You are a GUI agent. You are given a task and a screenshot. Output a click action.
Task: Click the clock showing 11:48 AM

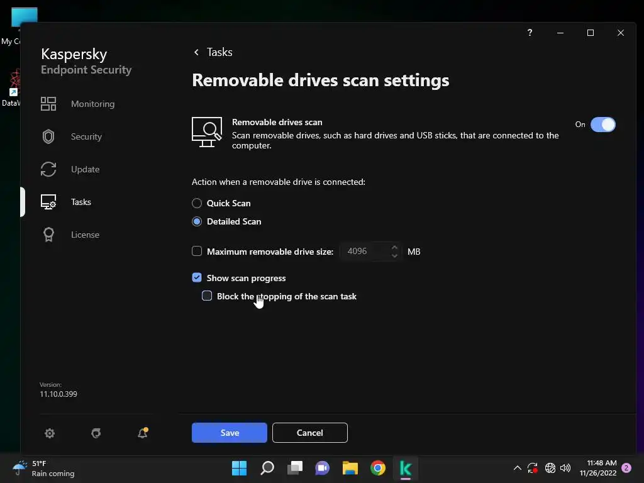coord(598,468)
